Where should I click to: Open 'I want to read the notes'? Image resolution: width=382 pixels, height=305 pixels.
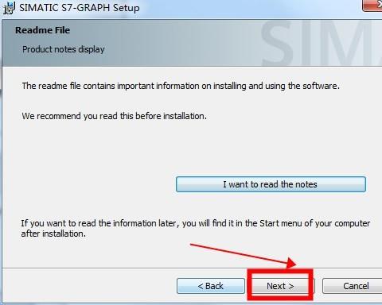click(x=271, y=184)
